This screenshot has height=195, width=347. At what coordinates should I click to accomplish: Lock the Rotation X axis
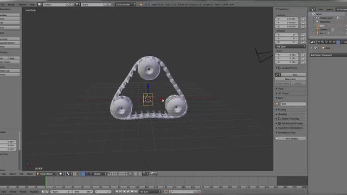point(303,35)
